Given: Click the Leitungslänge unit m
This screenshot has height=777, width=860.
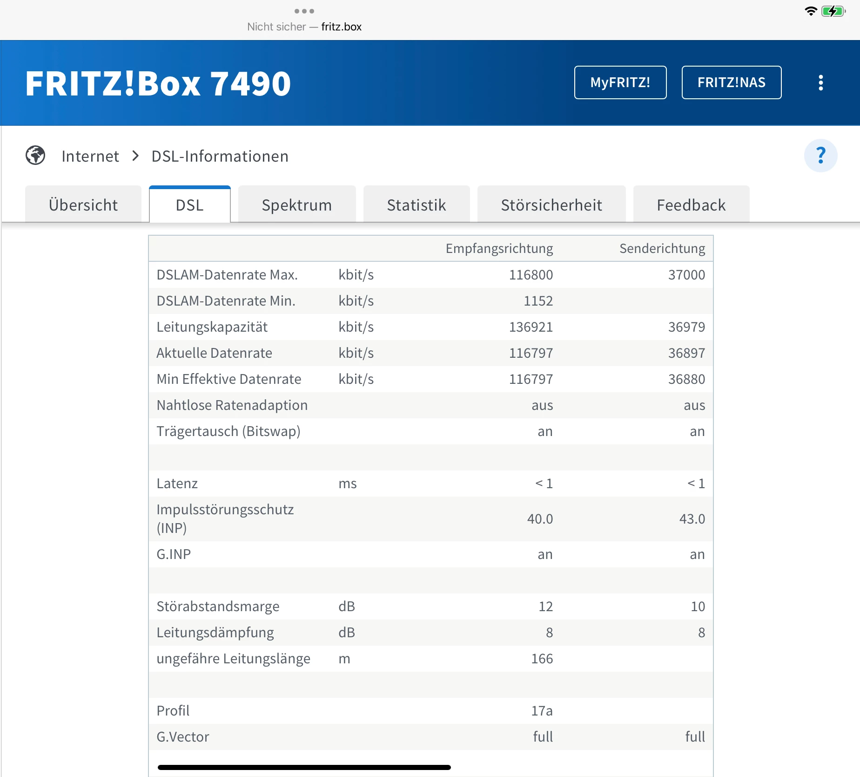Looking at the screenshot, I should pos(344,659).
